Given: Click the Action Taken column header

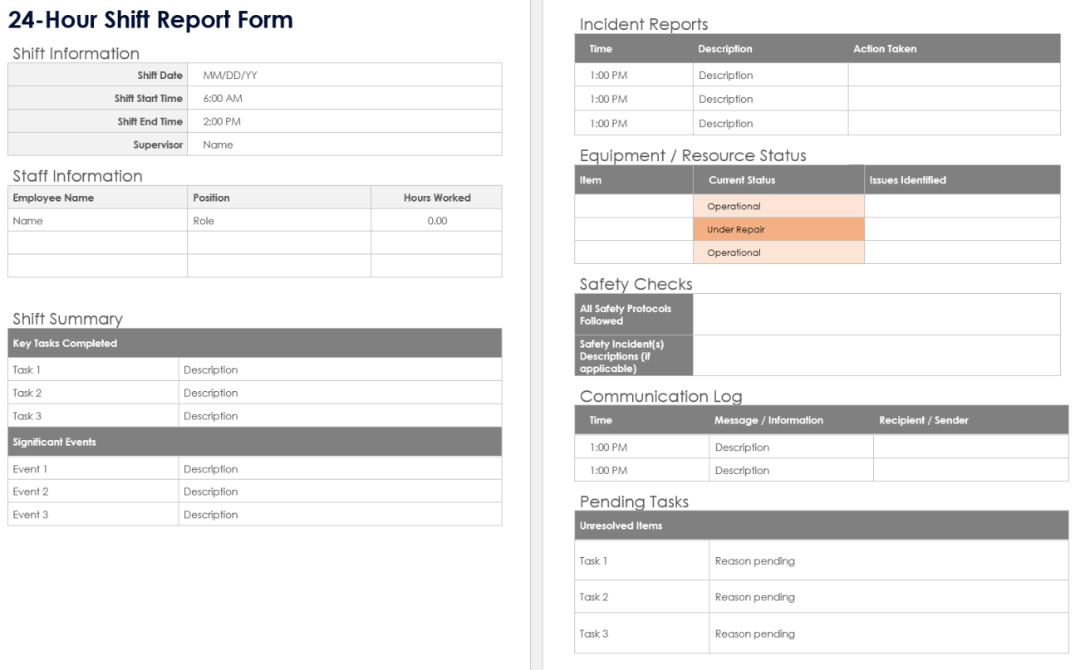Looking at the screenshot, I should coord(885,49).
